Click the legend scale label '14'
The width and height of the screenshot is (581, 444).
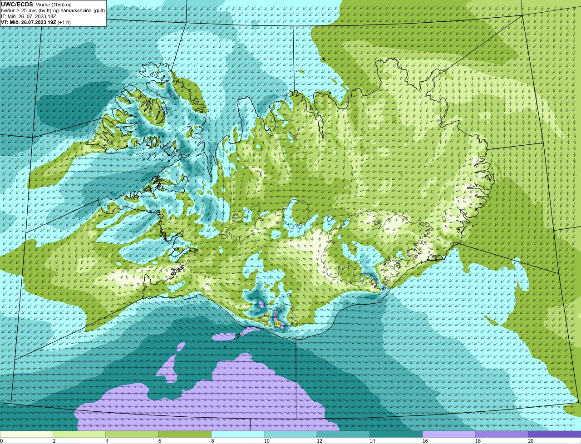click(372, 441)
